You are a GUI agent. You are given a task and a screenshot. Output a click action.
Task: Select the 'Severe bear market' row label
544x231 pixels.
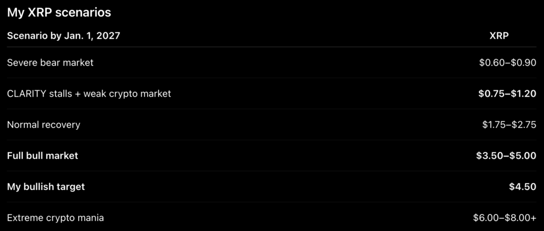pos(50,63)
